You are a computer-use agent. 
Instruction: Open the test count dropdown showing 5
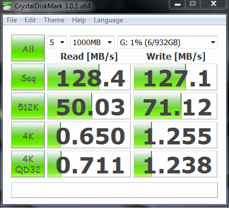57,42
